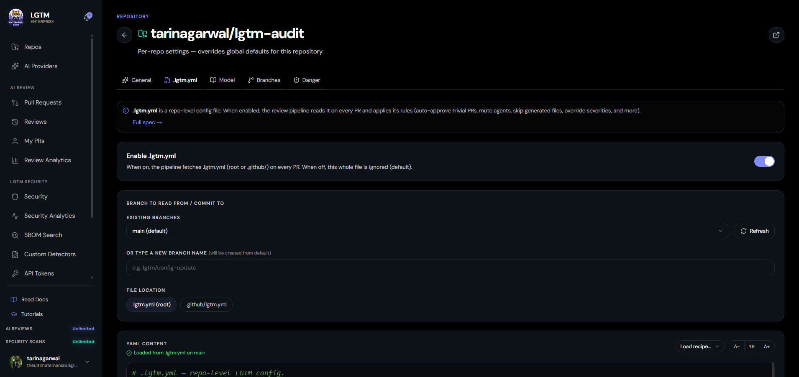Click the REPOSITORY breadcrumb label
Viewport: 799px width, 377px height.
click(133, 16)
